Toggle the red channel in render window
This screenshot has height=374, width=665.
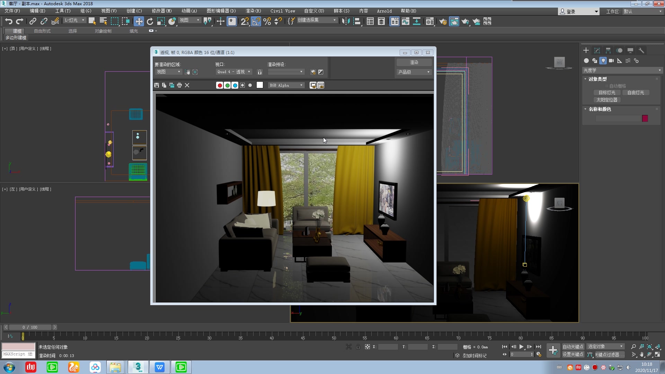click(220, 85)
